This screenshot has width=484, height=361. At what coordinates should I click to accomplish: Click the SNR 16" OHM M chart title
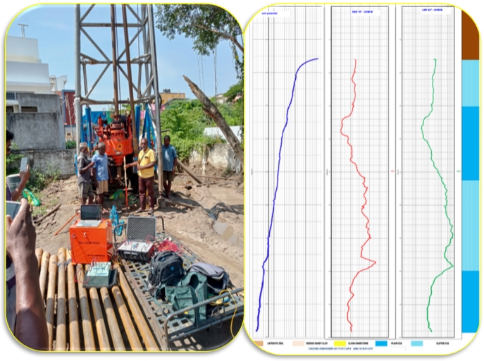click(362, 12)
